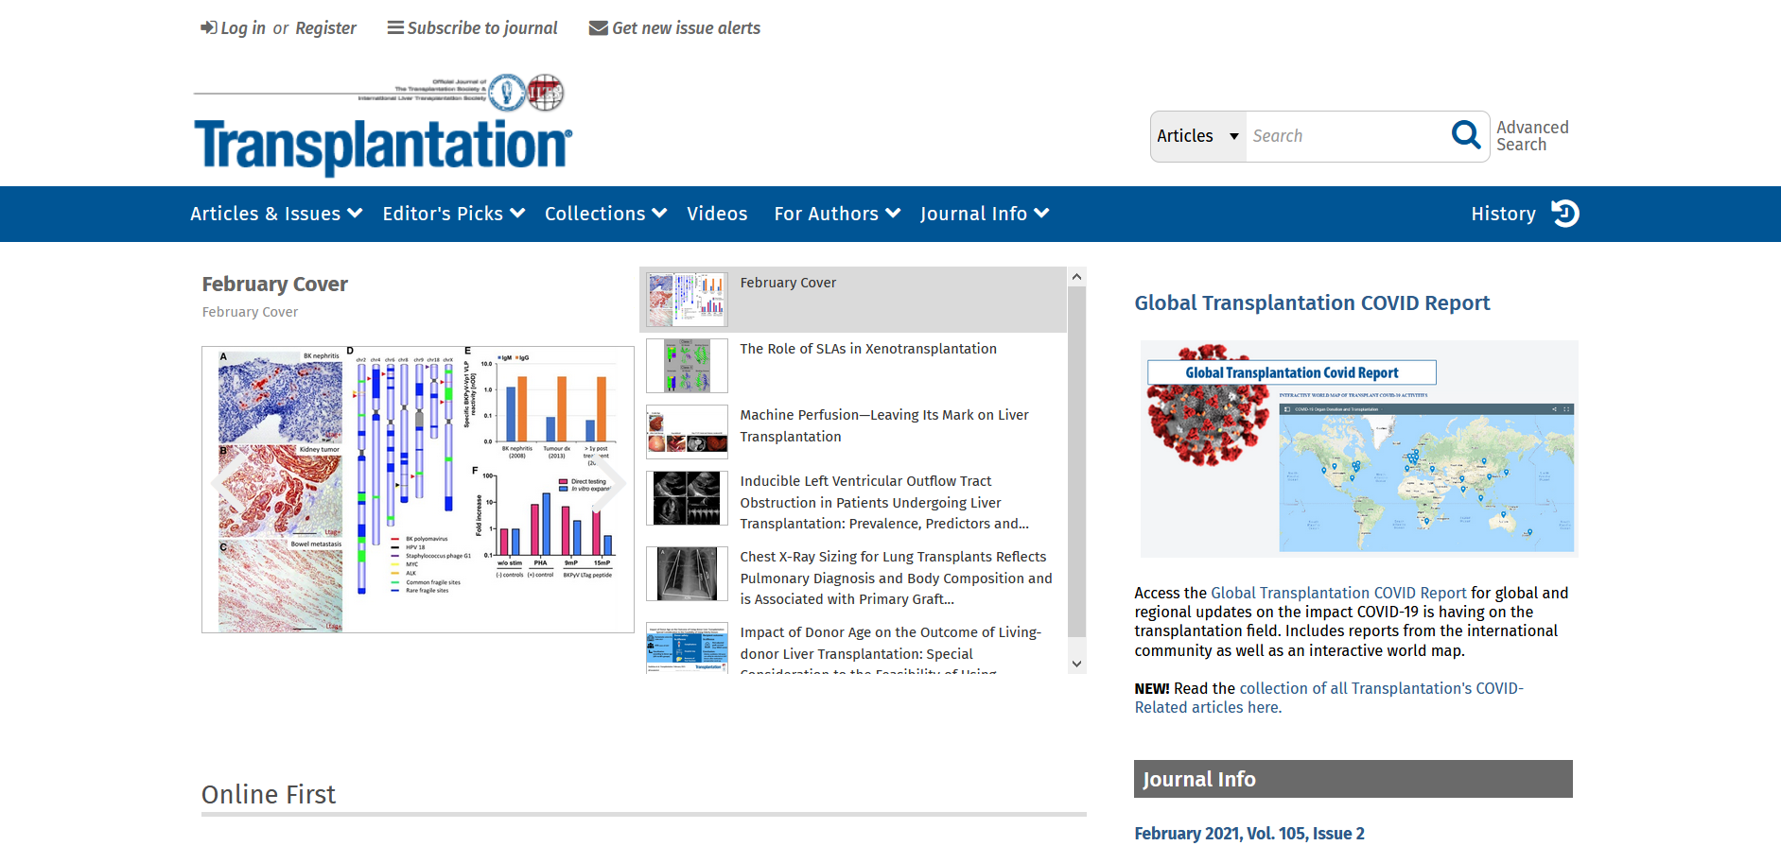Open the Videos menu item

pos(717,214)
